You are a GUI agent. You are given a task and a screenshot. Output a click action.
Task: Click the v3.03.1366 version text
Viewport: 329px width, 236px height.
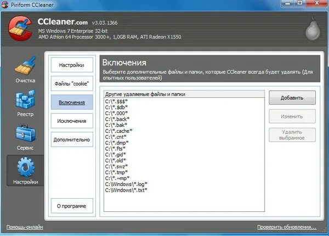coord(105,23)
